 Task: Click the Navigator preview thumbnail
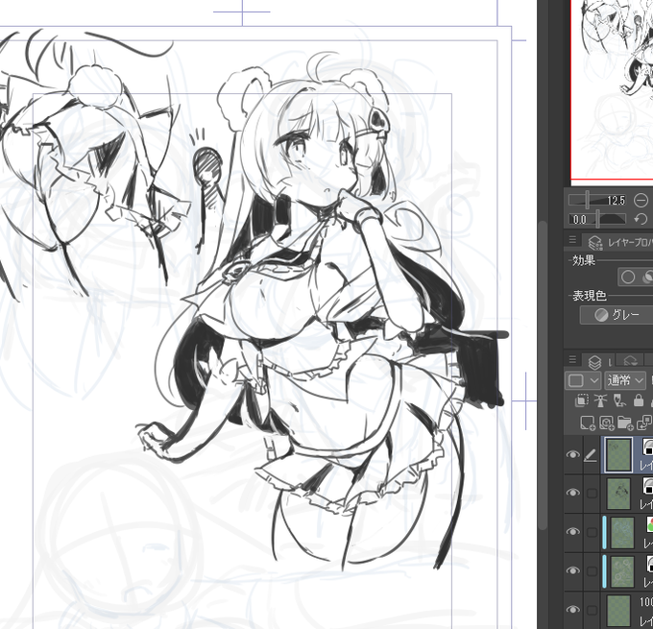click(x=613, y=90)
